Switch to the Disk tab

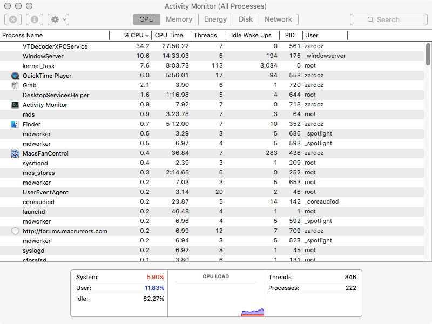click(246, 19)
